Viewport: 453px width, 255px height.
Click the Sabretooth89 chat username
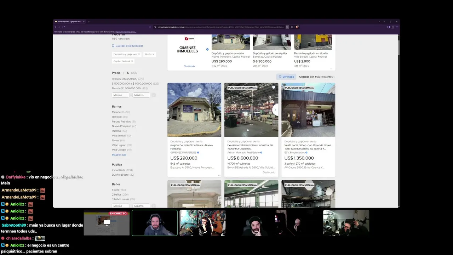pos(14,225)
